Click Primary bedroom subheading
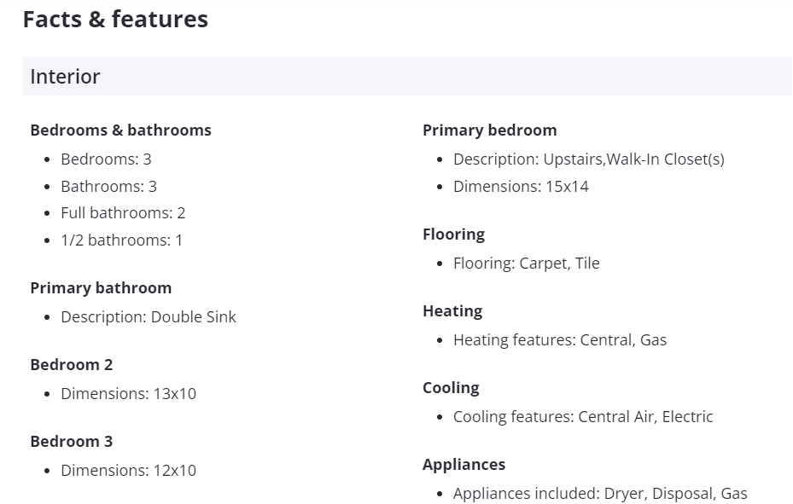Viewport: 793px width, 504px height. coord(490,130)
